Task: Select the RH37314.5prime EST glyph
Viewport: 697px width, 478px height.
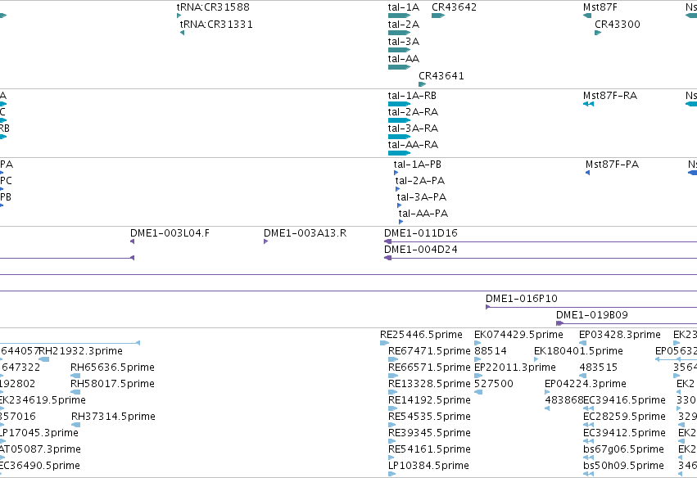Action: click(x=75, y=425)
